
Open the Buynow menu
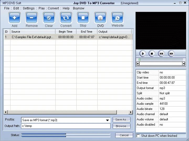point(78,8)
